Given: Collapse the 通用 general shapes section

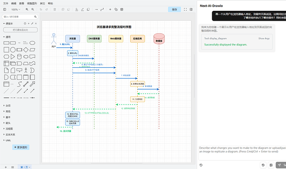Looking at the screenshot, I should 7,37.
